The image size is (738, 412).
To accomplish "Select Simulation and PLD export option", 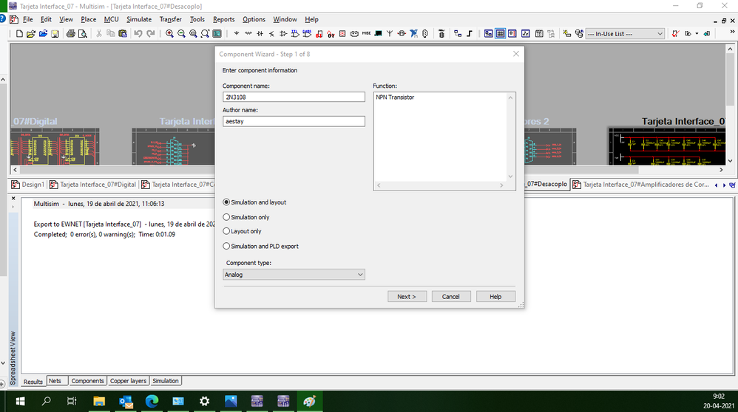I will [261, 246].
